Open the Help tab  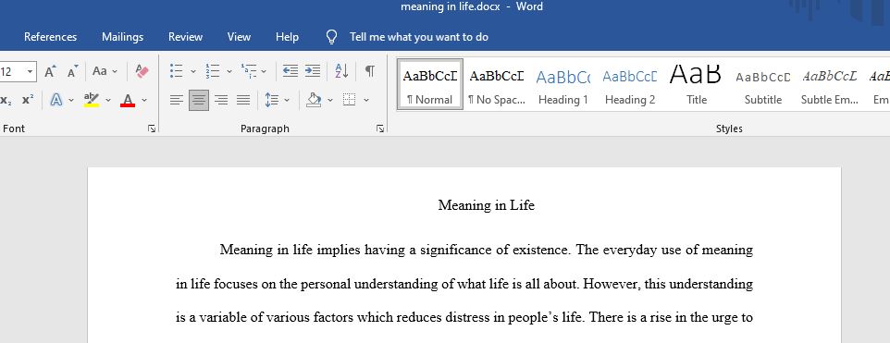pyautogui.click(x=287, y=37)
